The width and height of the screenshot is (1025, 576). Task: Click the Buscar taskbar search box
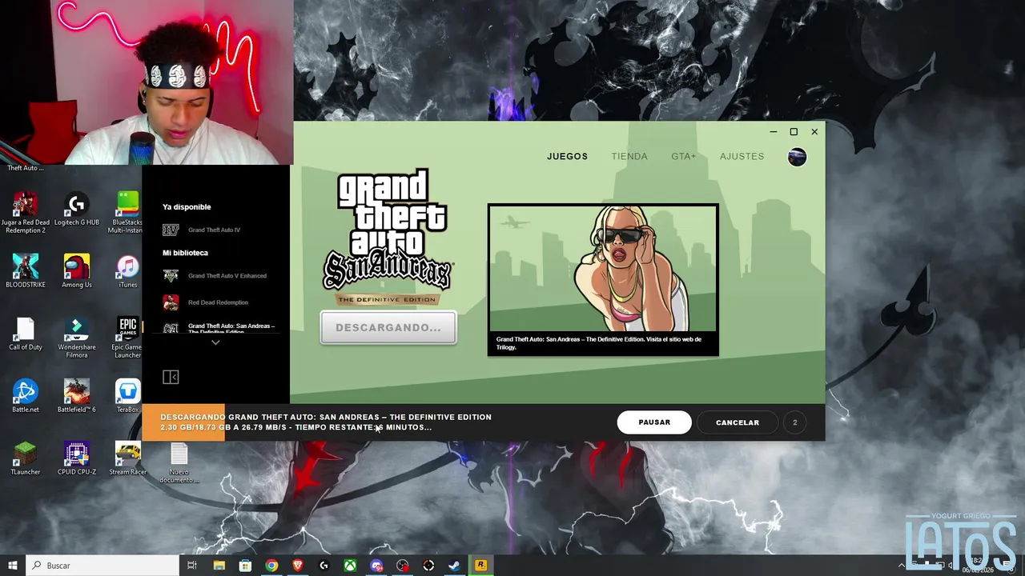coord(103,566)
